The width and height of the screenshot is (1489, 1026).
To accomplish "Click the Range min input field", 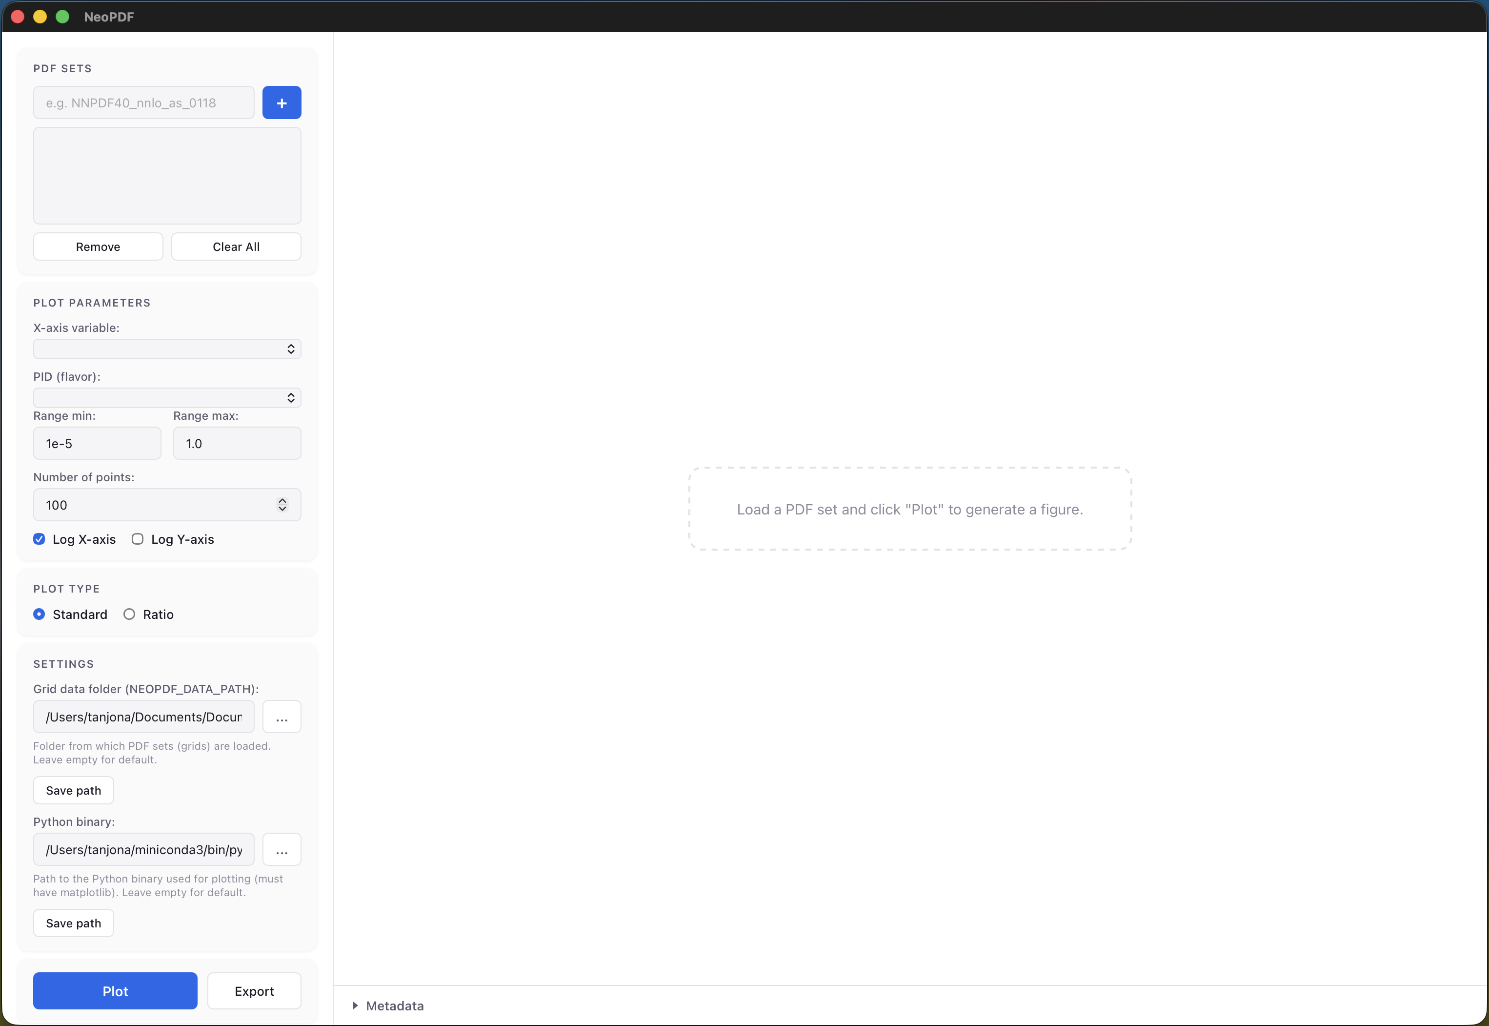I will click(x=96, y=443).
